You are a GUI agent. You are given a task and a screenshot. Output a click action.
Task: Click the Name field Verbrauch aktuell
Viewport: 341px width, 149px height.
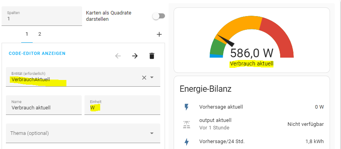(x=44, y=105)
